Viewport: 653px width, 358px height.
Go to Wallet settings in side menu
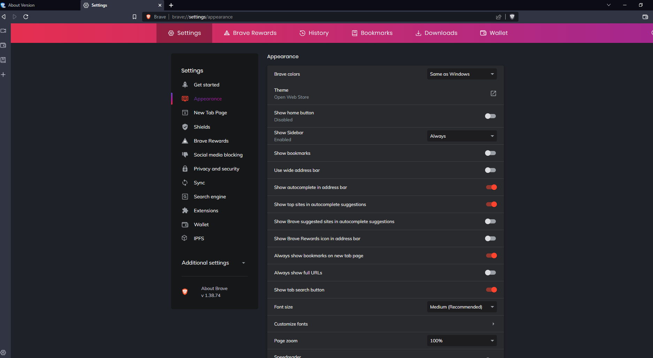201,224
